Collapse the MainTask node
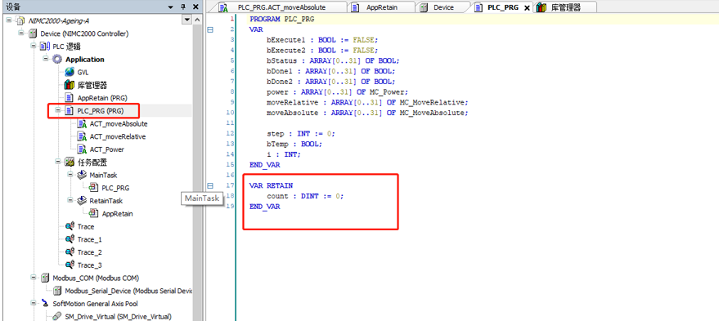The width and height of the screenshot is (719, 325). [x=70, y=175]
